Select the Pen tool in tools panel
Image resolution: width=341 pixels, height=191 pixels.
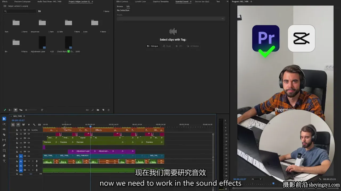(x=4, y=145)
